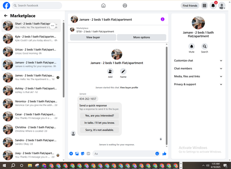Attach a photo in the composer

click(x=77, y=153)
